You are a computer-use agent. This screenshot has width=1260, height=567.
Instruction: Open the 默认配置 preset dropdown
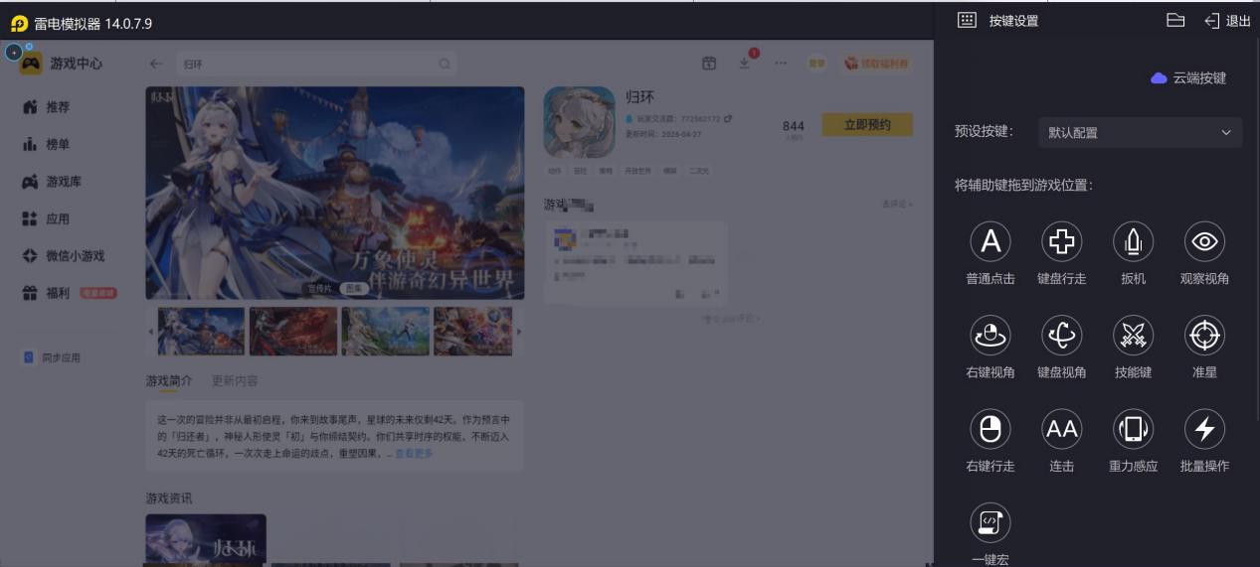click(1140, 132)
